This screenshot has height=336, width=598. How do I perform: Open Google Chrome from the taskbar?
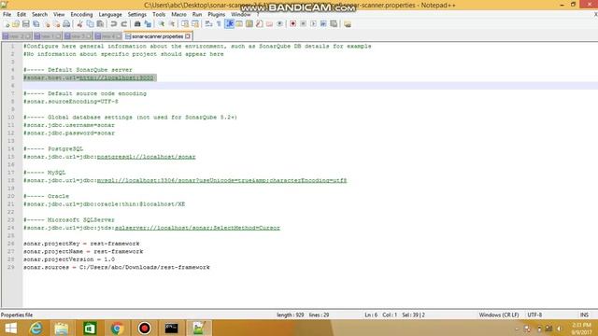point(117,328)
